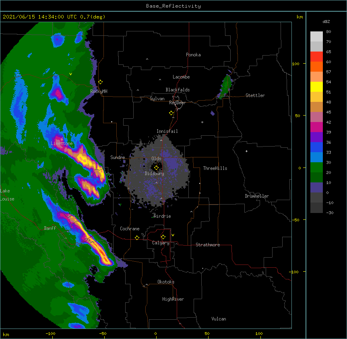Pick the slate blue swatch between 10 and 0 dBZ
This screenshot has width=347, height=339.
(316, 188)
